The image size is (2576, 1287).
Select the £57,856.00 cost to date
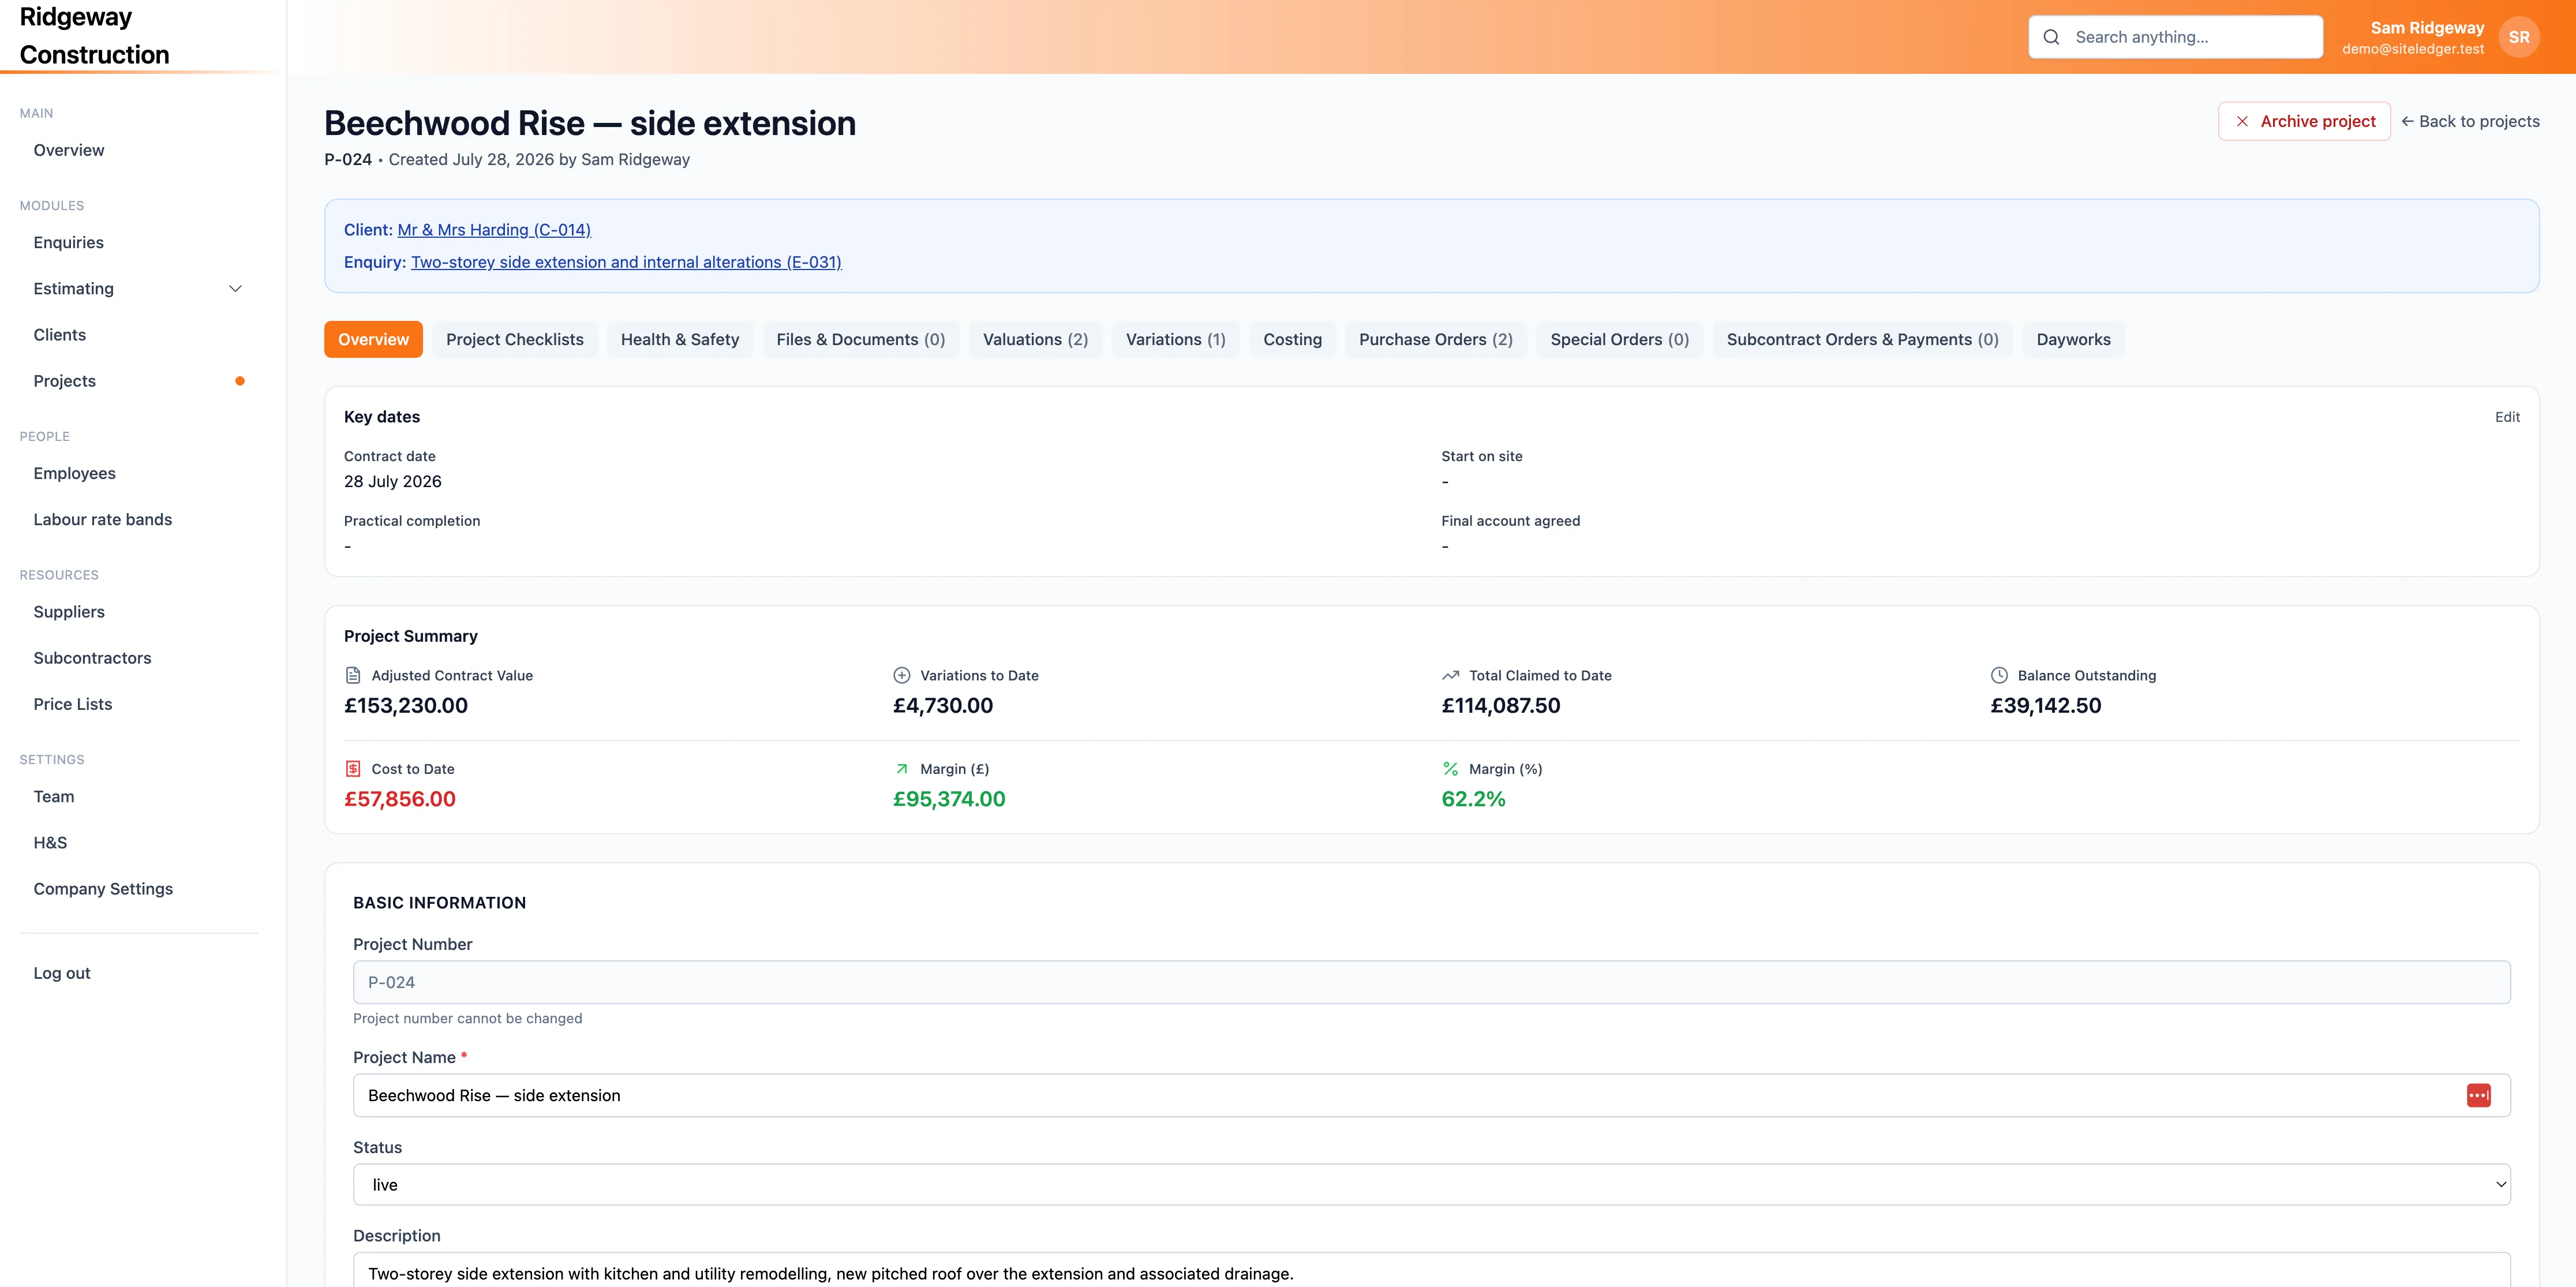(400, 800)
